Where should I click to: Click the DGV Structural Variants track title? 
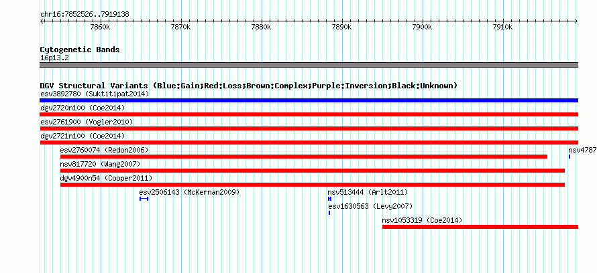coord(249,86)
